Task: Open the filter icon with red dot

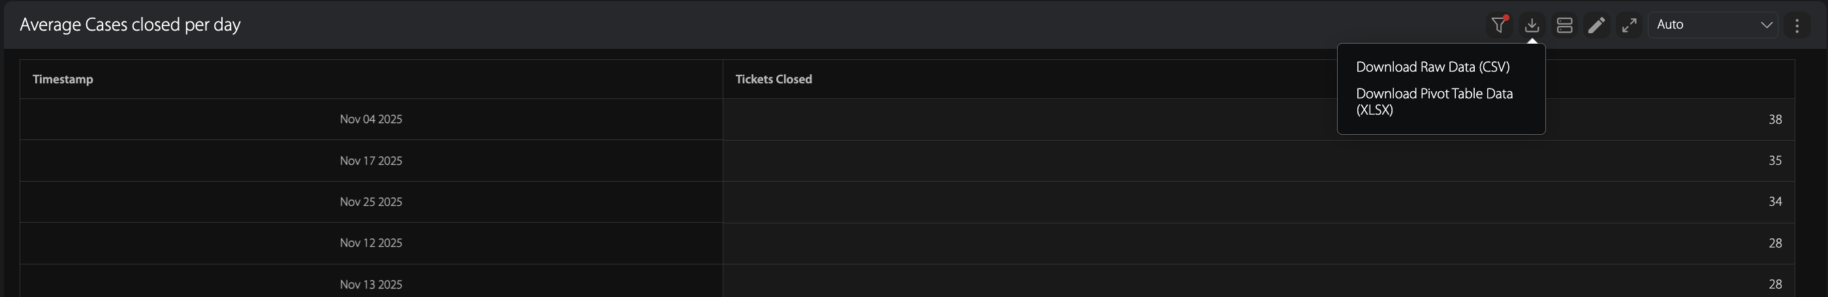Action: point(1499,25)
